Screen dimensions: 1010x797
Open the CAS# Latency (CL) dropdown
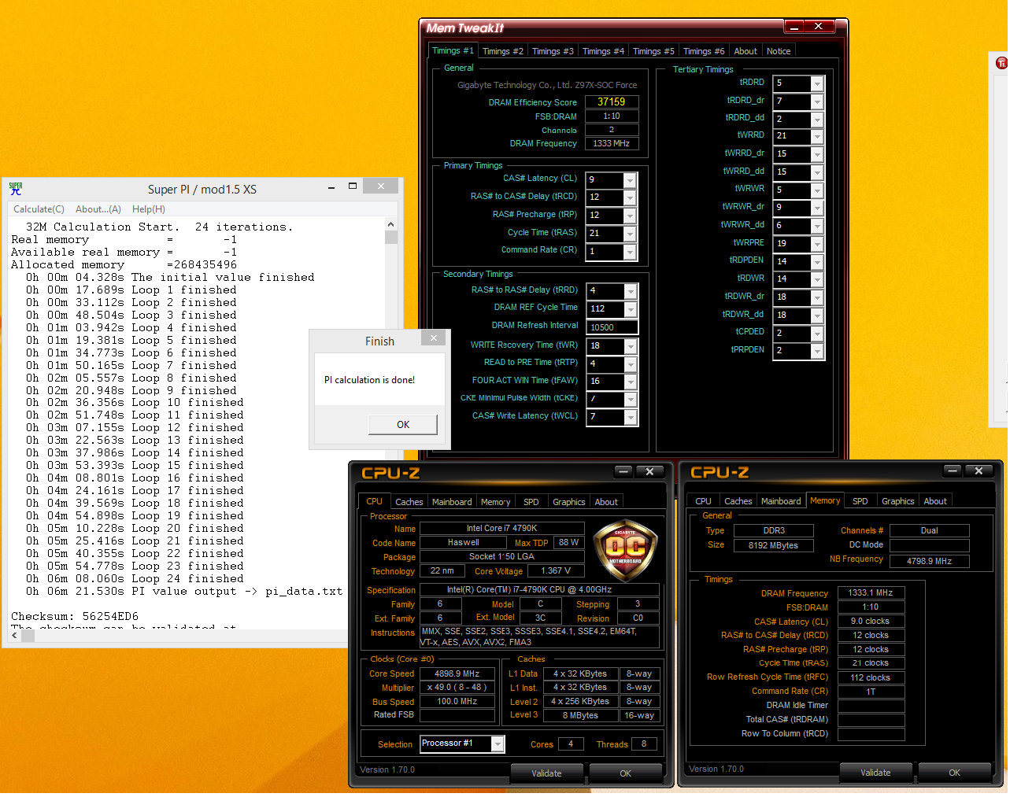click(630, 180)
